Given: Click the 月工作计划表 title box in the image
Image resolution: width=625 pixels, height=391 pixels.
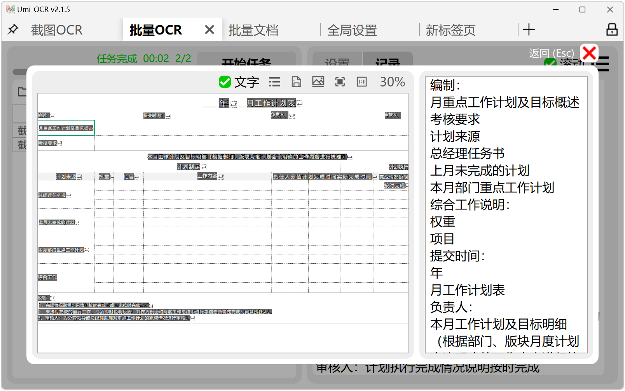Looking at the screenshot, I should [271, 103].
